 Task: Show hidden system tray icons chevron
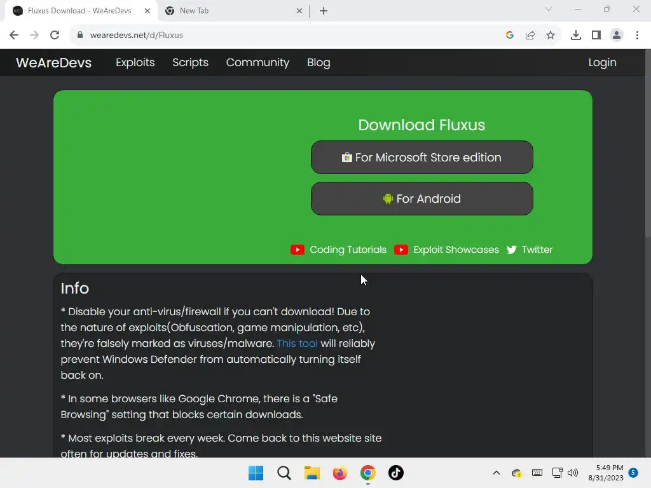496,473
